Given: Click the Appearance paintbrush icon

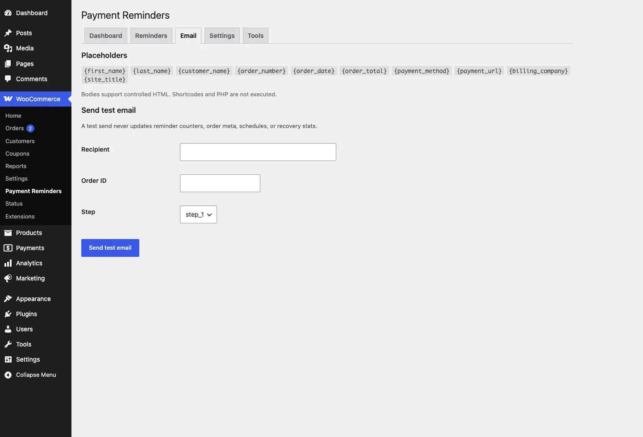Looking at the screenshot, I should point(8,299).
